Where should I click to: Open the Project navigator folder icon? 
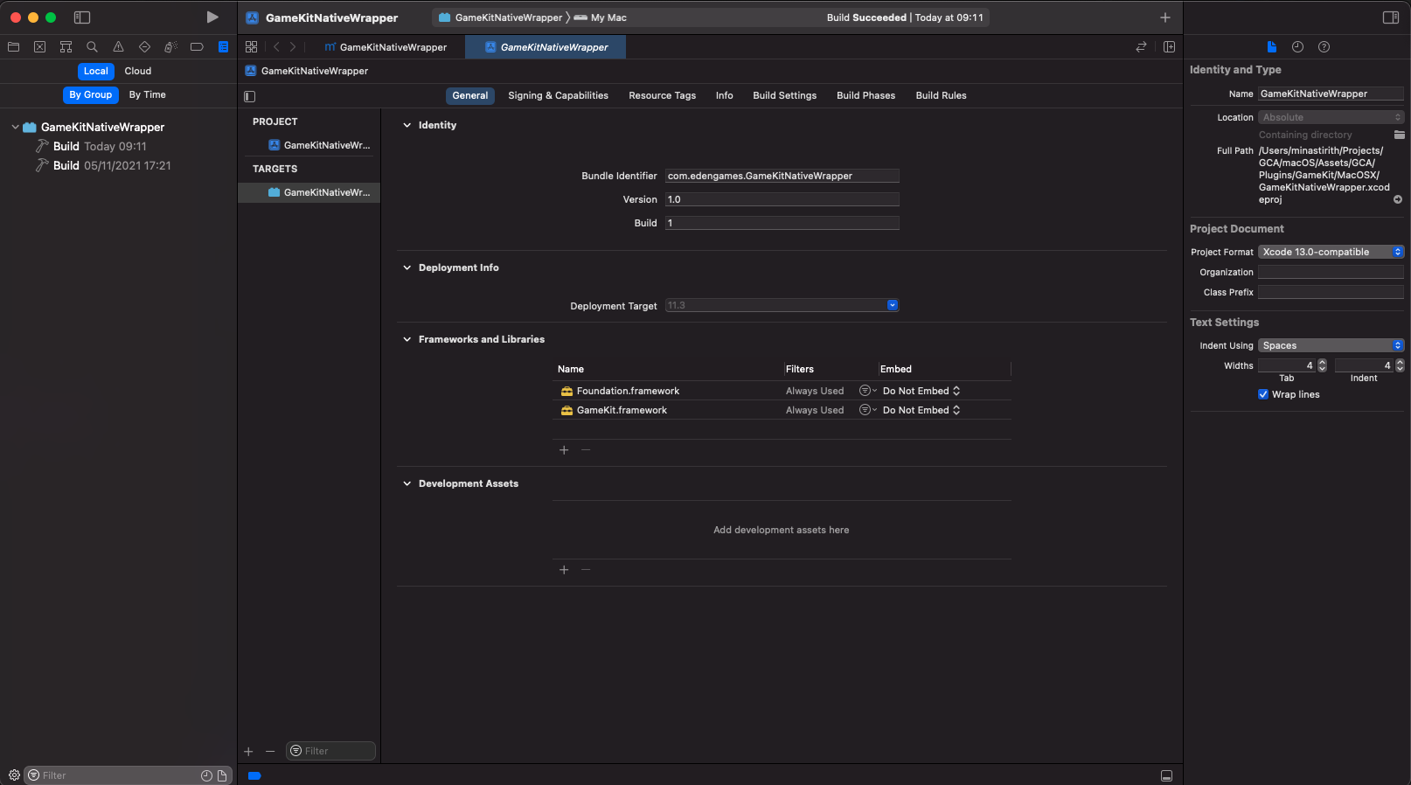pyautogui.click(x=13, y=47)
